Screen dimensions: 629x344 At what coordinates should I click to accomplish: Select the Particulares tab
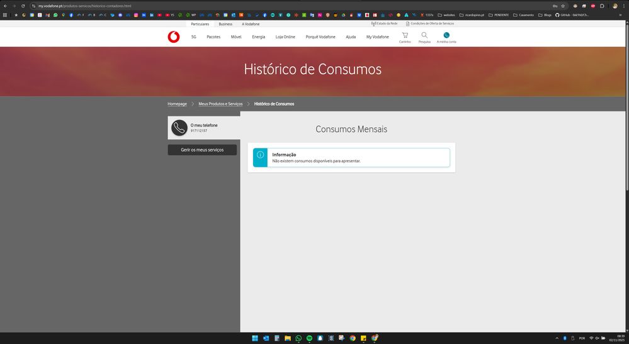pyautogui.click(x=200, y=24)
